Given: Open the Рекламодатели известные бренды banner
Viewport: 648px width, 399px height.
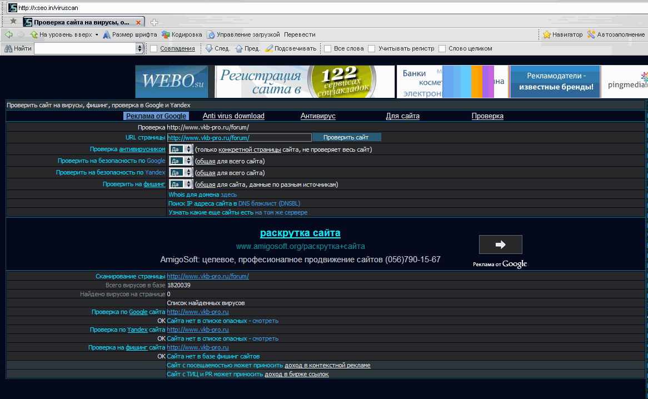Looking at the screenshot, I should (x=555, y=81).
